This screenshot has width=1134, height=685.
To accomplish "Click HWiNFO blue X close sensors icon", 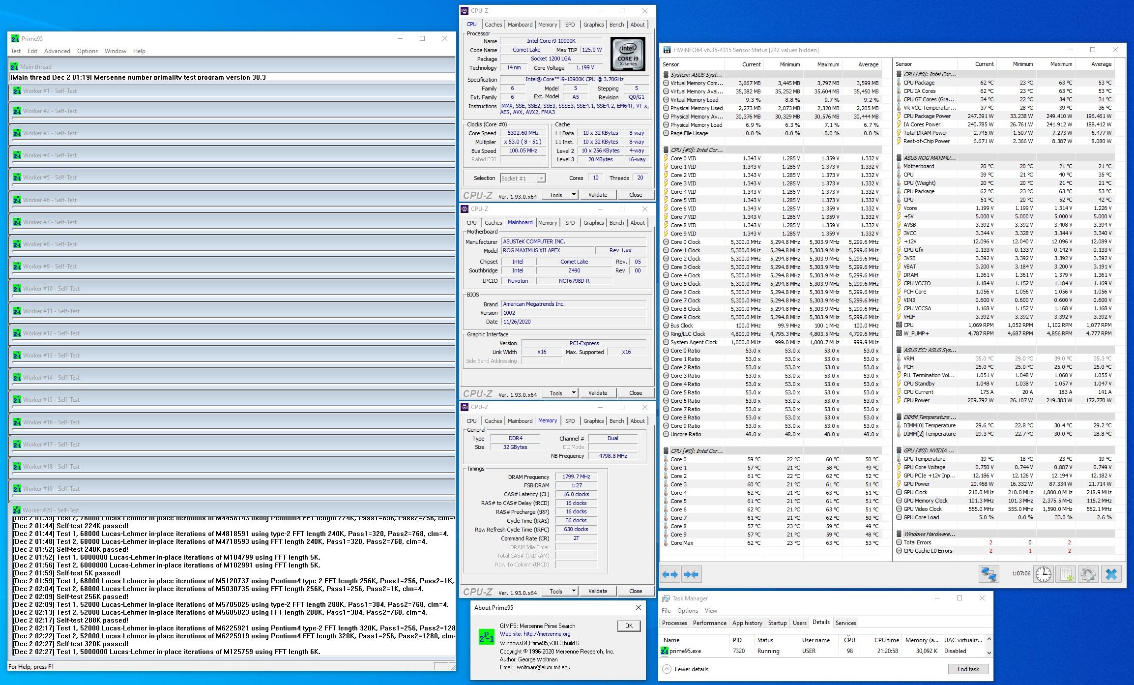I will pyautogui.click(x=1111, y=574).
